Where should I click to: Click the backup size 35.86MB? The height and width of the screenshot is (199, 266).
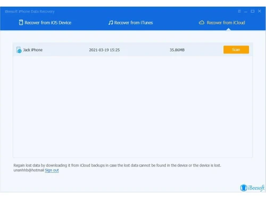177,50
